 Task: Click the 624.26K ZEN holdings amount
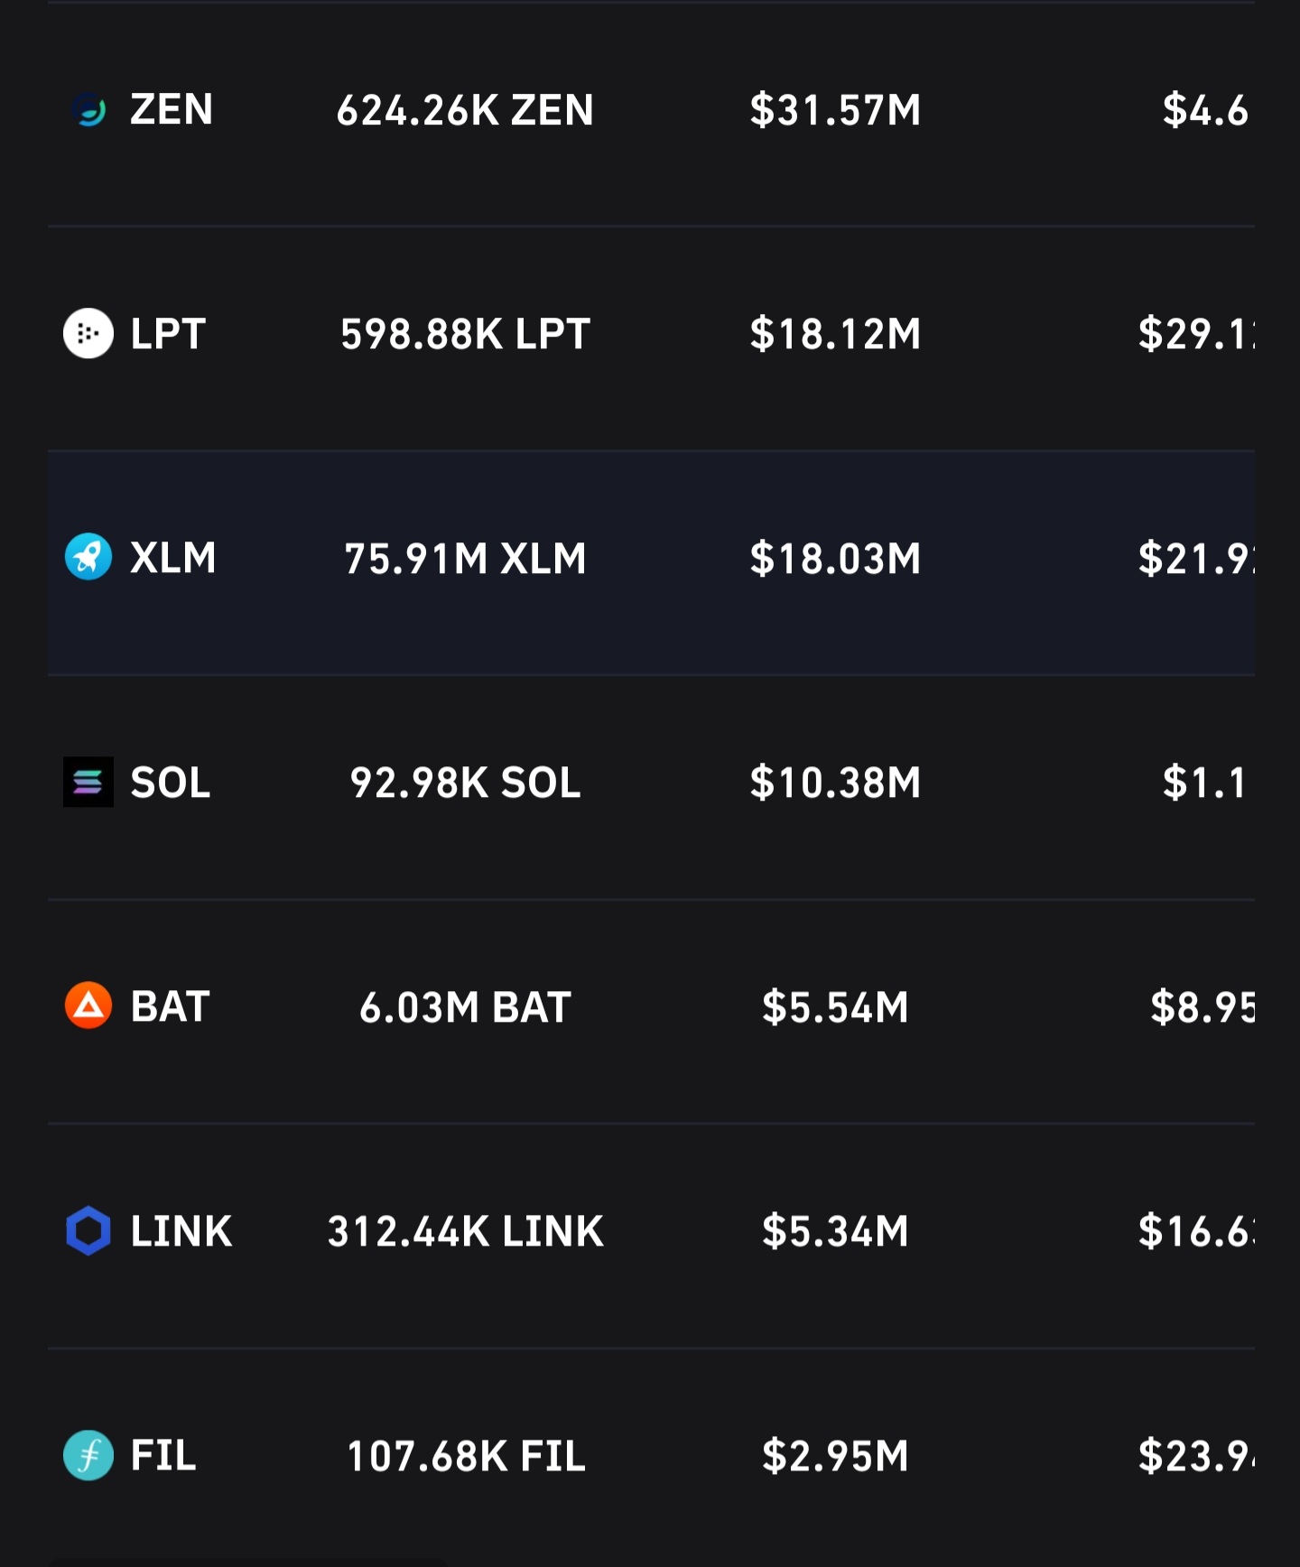click(465, 110)
